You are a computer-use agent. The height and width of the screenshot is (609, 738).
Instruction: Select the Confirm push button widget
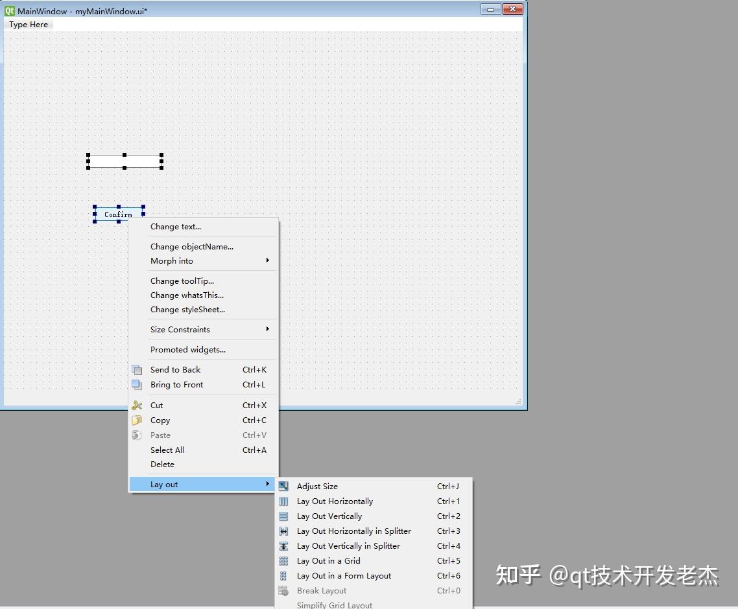118,214
